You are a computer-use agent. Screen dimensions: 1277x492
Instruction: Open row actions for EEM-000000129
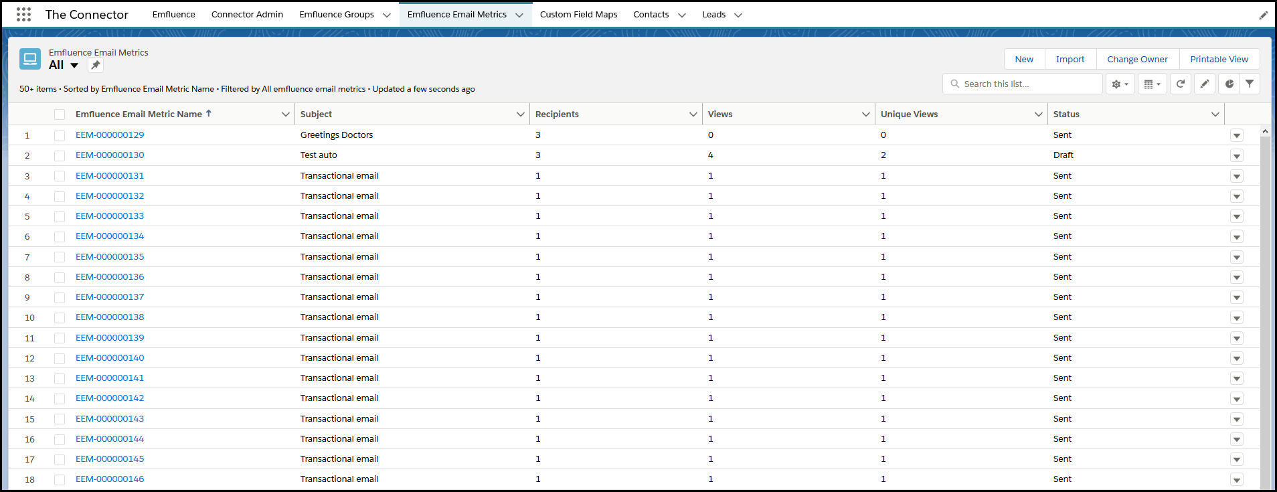click(1237, 135)
